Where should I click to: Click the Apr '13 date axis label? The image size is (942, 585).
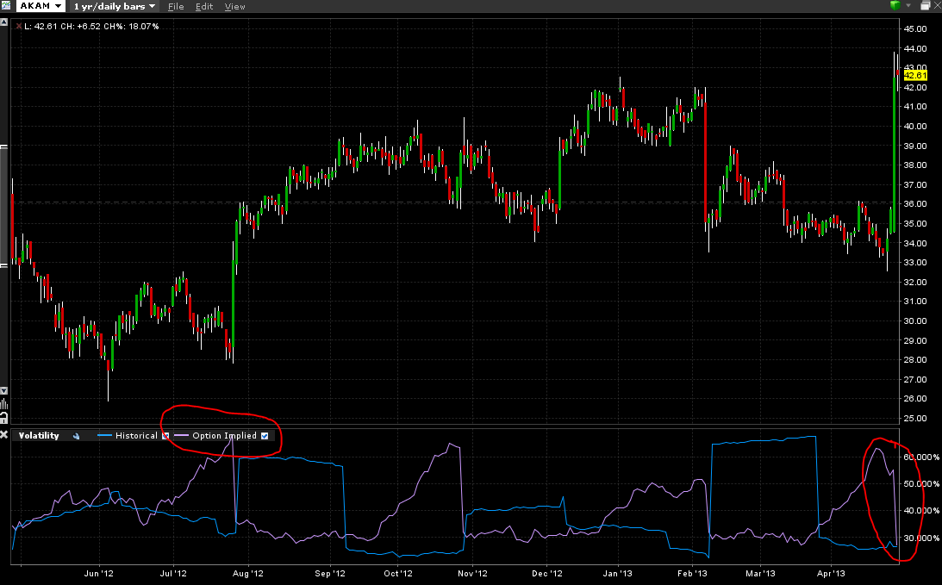831,573
